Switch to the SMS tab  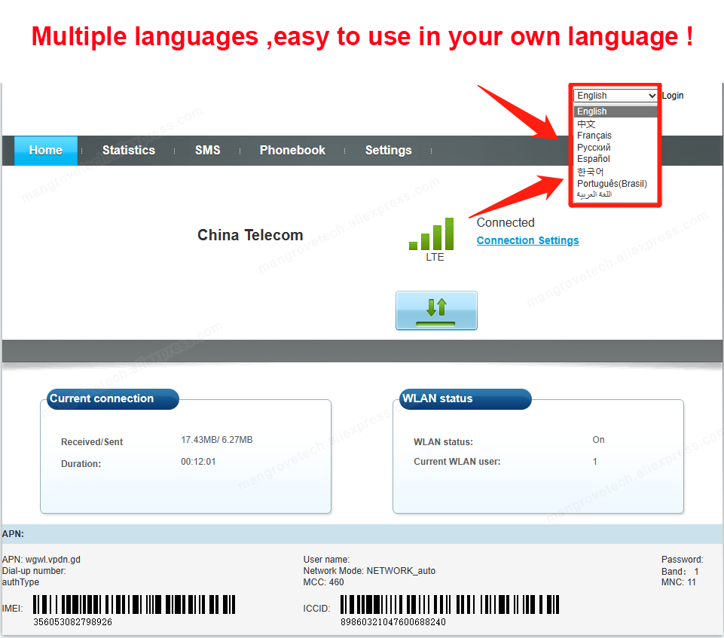[x=207, y=151]
